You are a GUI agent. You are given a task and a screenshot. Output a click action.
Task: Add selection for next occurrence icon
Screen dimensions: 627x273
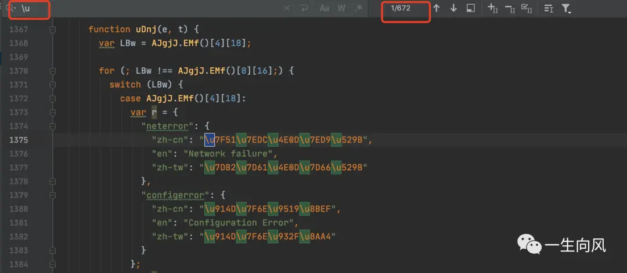pyautogui.click(x=493, y=8)
